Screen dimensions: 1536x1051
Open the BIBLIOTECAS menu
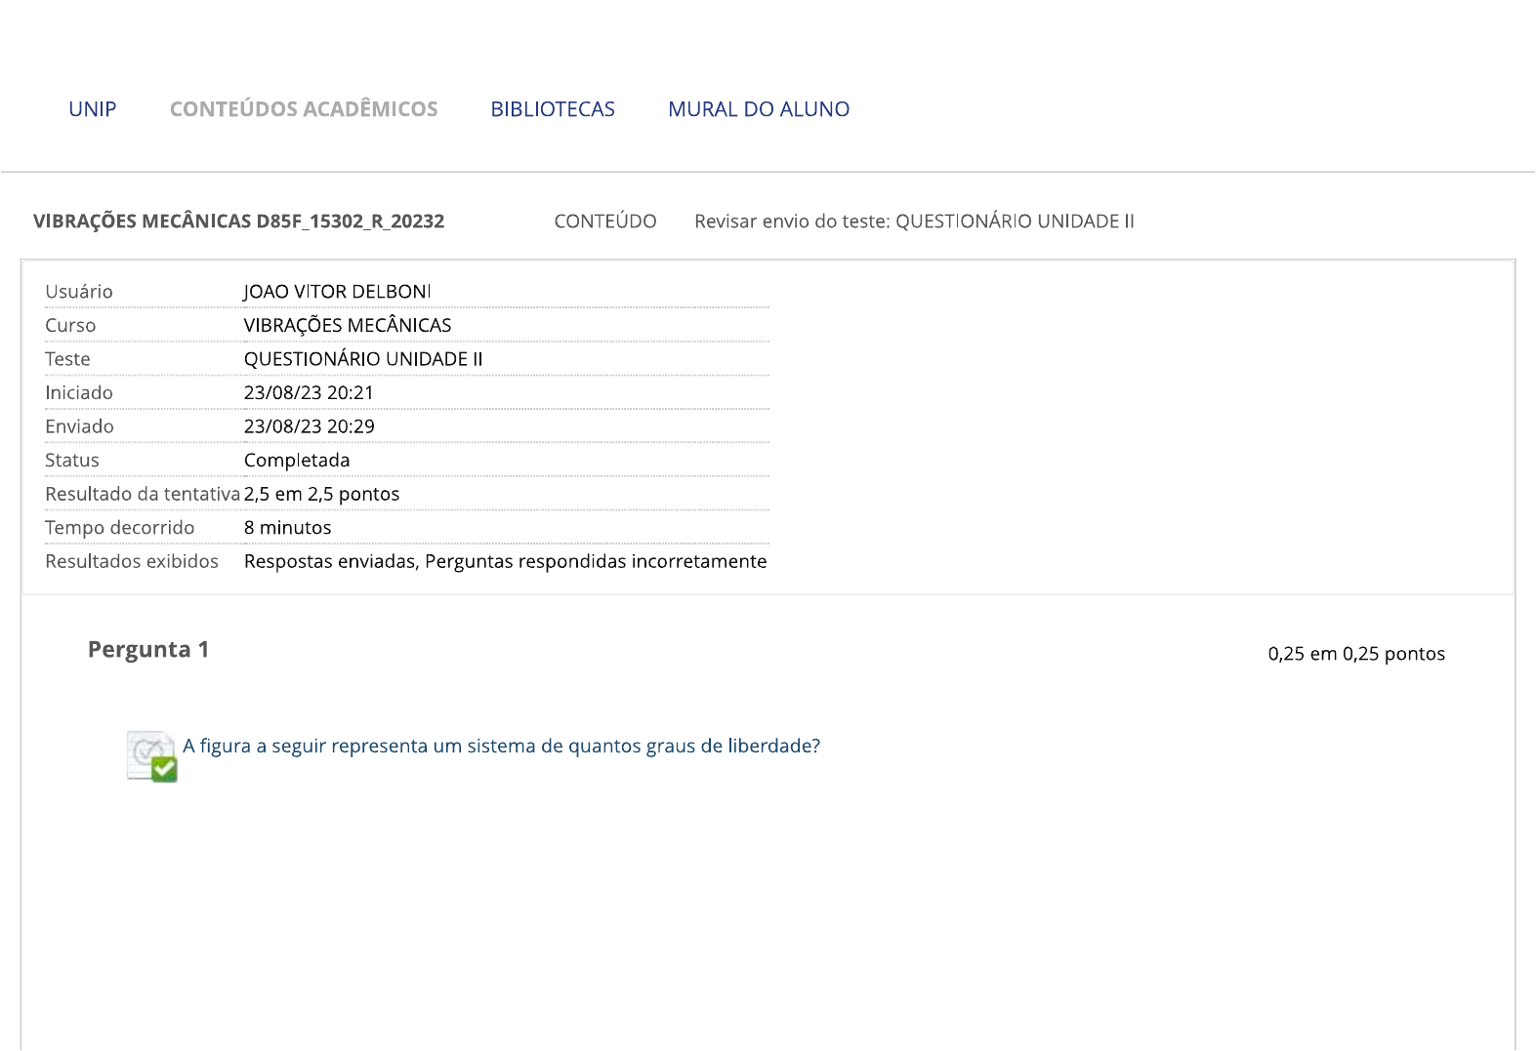pyautogui.click(x=553, y=109)
